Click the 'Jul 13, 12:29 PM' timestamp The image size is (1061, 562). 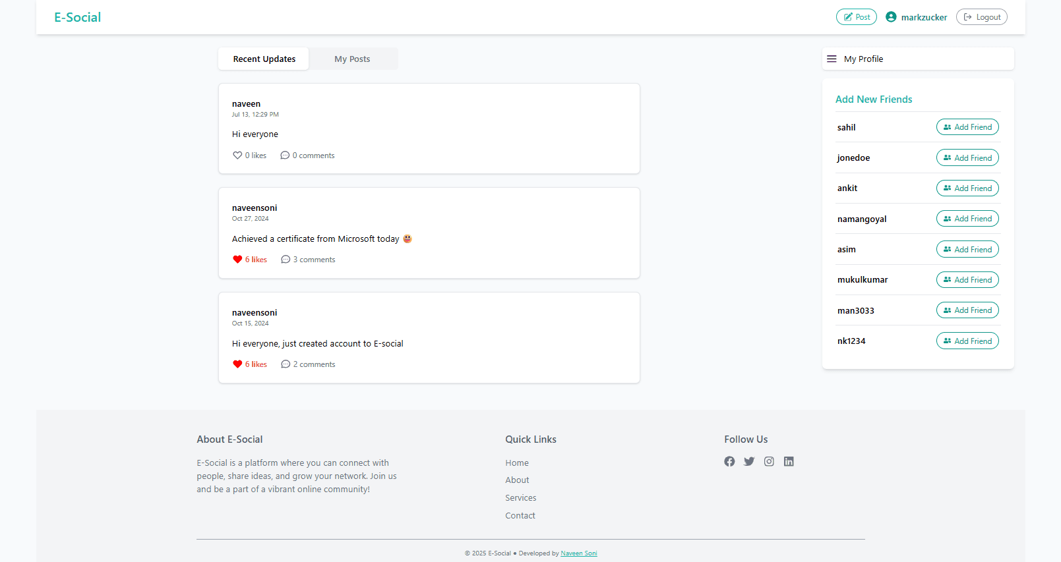255,115
